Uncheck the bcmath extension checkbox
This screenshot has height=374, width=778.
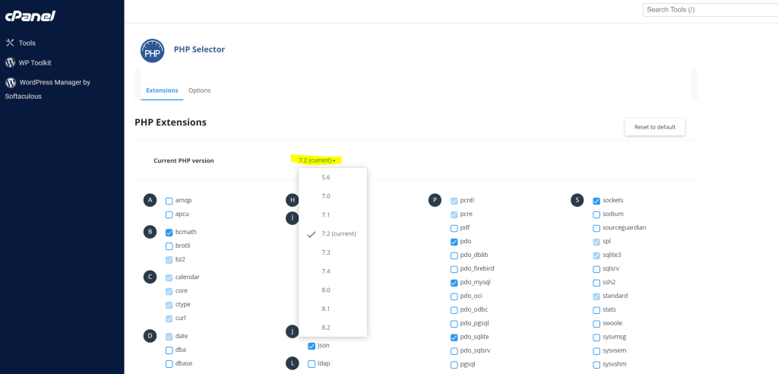[x=169, y=233]
